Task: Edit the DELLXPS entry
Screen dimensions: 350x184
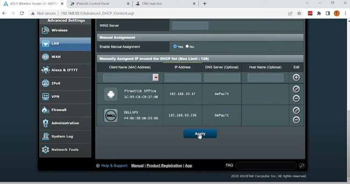Action: (296, 110)
